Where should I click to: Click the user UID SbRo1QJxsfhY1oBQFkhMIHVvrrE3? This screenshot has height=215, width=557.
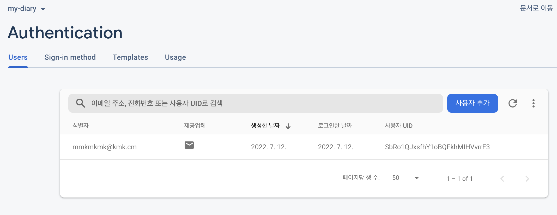tap(437, 147)
